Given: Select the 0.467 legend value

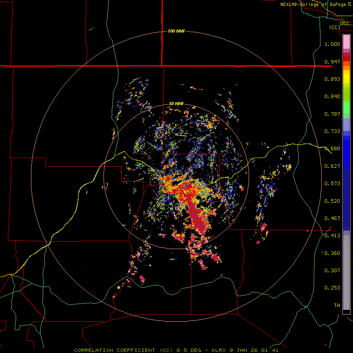Looking at the screenshot, I should [332, 218].
